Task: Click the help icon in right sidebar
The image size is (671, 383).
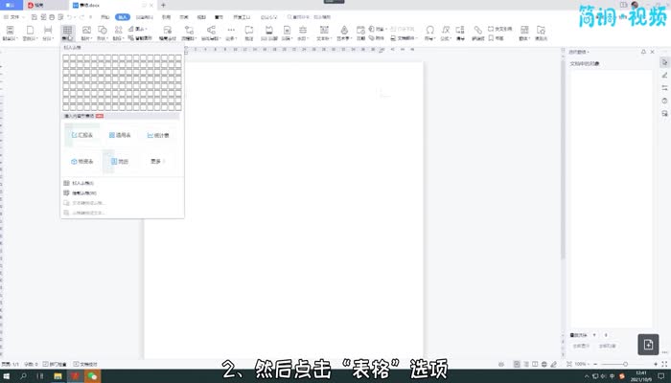Action: click(x=664, y=101)
